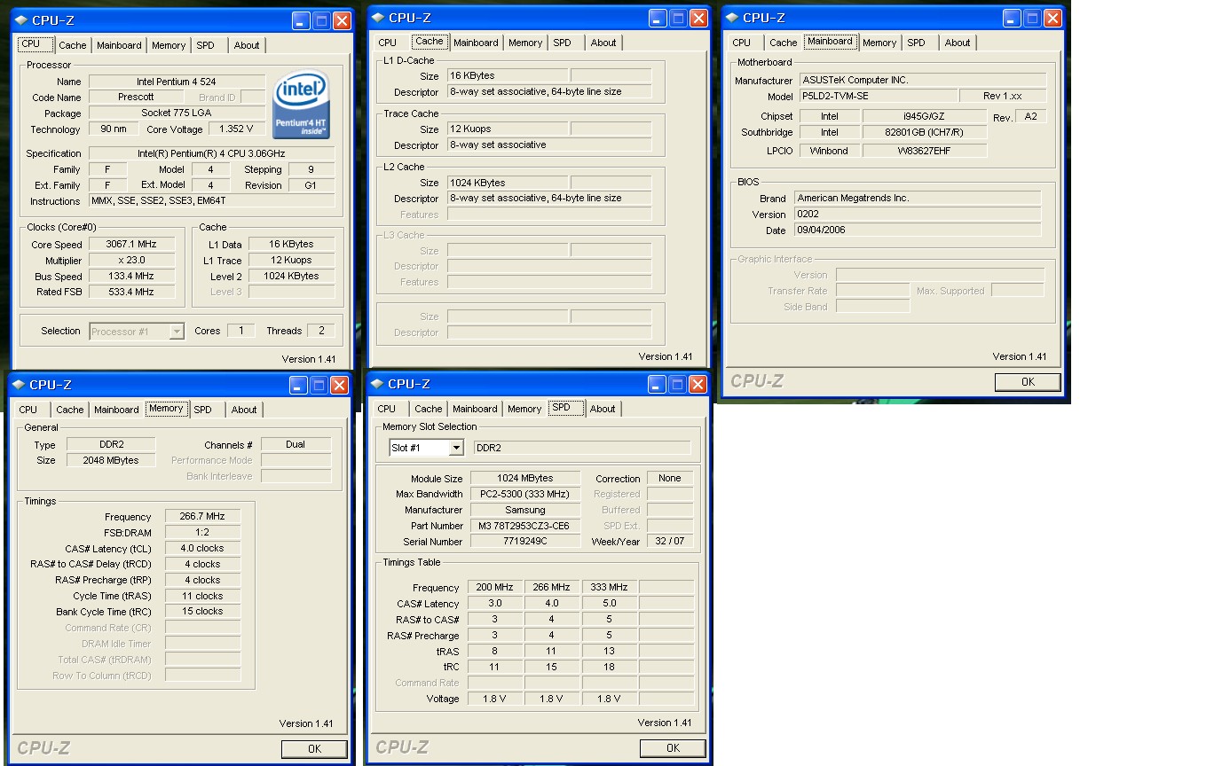
Task: Click the memory size 2048 MBytes
Action: coord(111,460)
